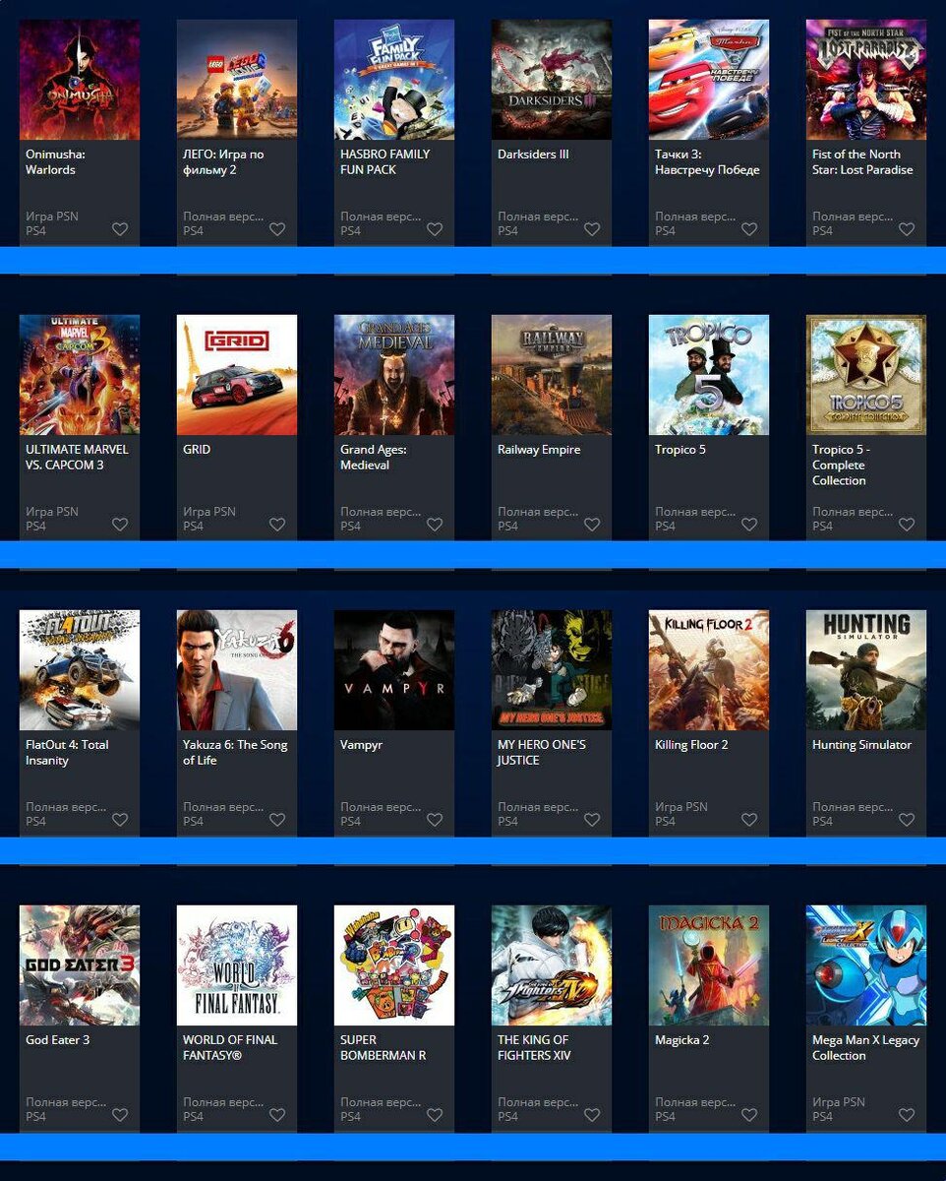Click 'Tropico 5 - Complete Collection' title
The height and width of the screenshot is (1181, 946).
[839, 466]
